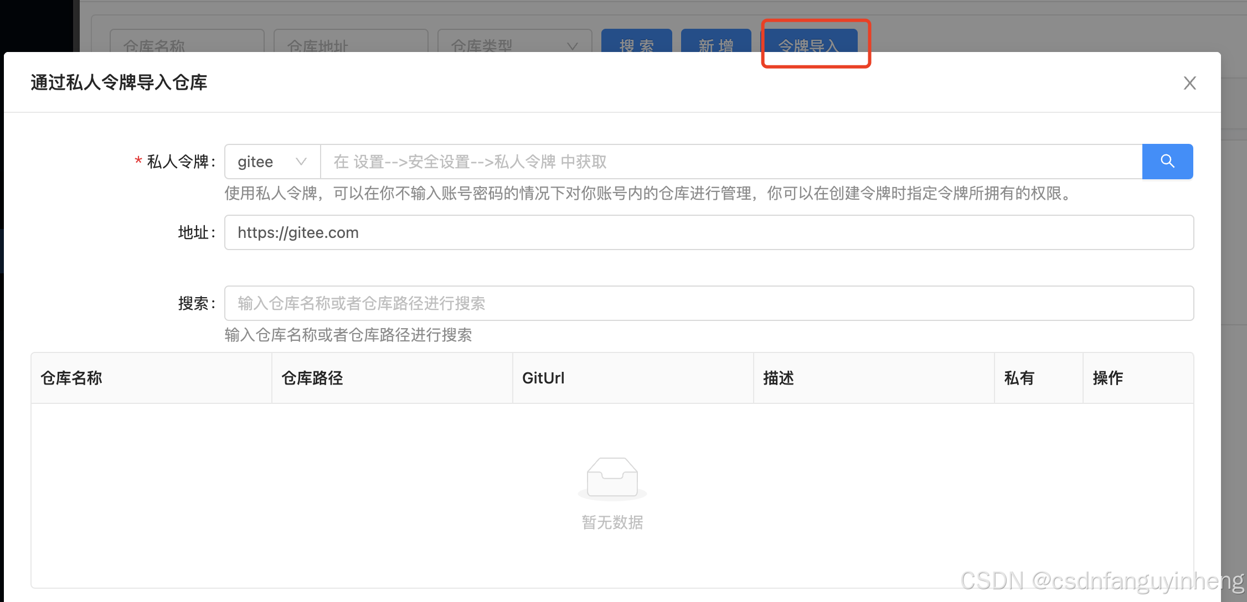This screenshot has height=602, width=1247.
Task: Click the GitUrl column header
Action: pos(543,378)
